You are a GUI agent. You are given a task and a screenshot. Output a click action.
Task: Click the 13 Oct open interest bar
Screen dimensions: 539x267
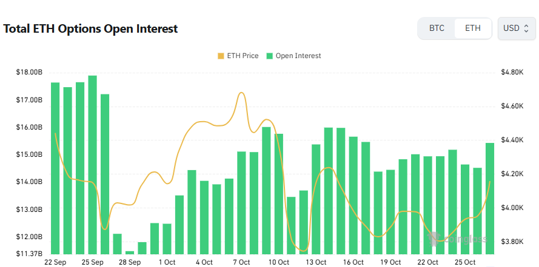click(x=316, y=199)
